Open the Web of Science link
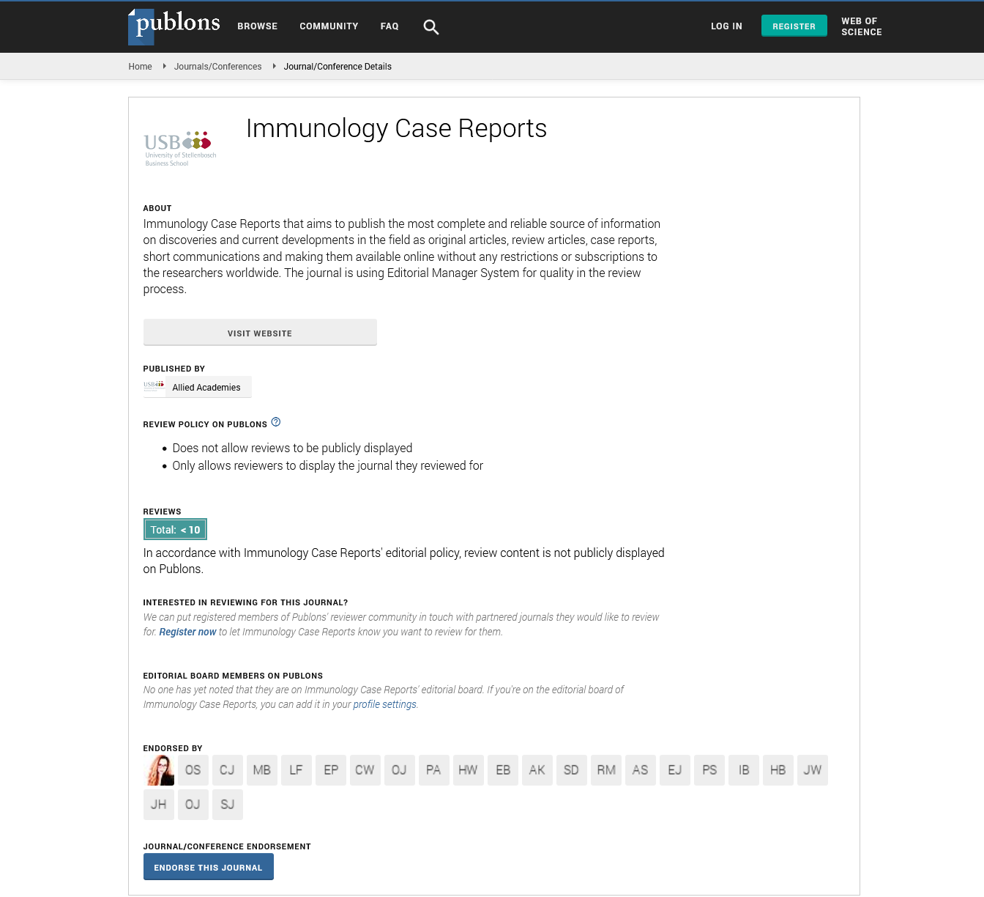This screenshot has width=984, height=897. point(861,26)
